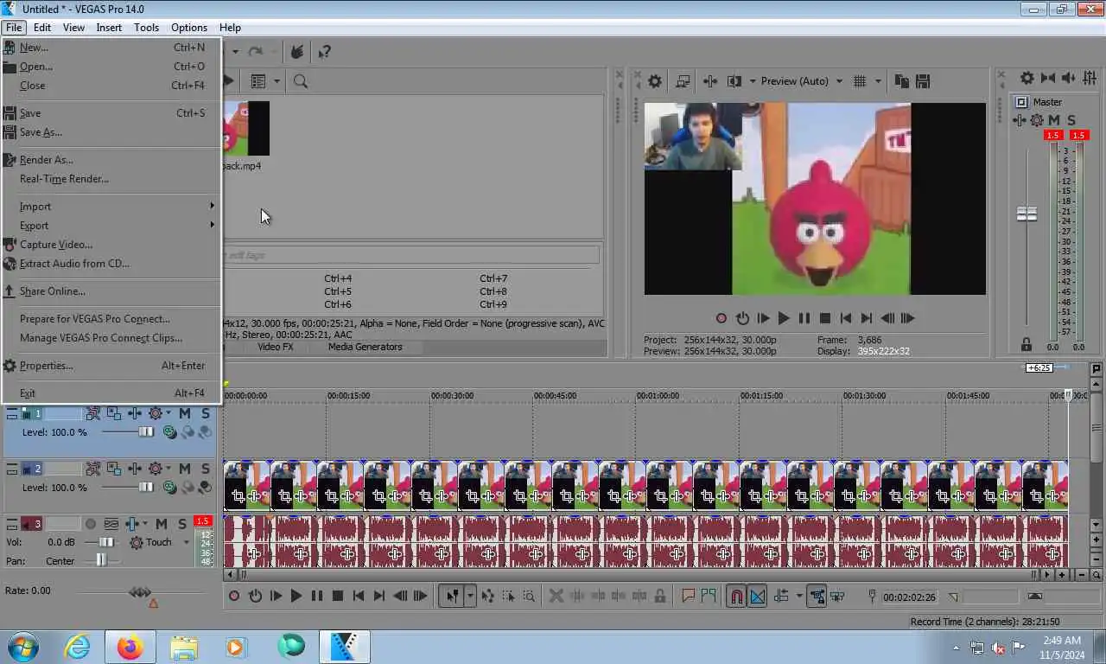Expand overlays grid dropdown arrow
1106x664 pixels.
coord(878,81)
